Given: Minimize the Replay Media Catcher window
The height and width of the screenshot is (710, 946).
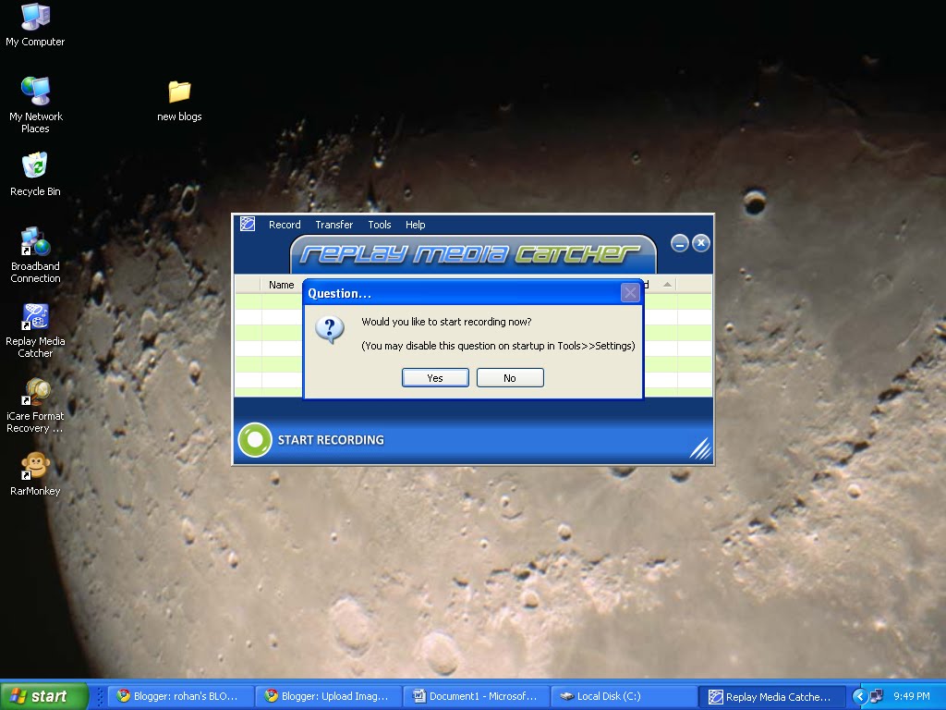Looking at the screenshot, I should [679, 243].
